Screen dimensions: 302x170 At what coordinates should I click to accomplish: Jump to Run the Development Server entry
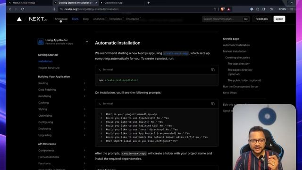coord(241,86)
